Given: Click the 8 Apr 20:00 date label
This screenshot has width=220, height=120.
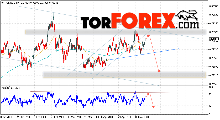Looking at the screenshot, I should (108, 117).
